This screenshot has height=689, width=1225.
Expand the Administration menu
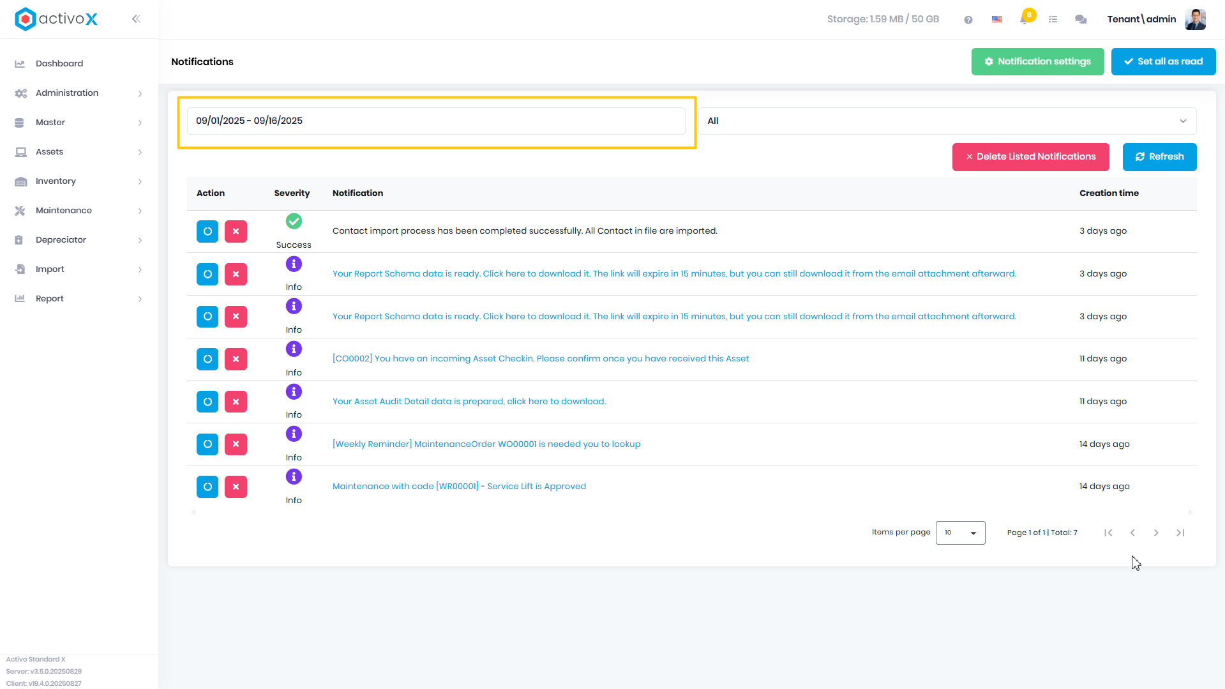click(x=79, y=93)
